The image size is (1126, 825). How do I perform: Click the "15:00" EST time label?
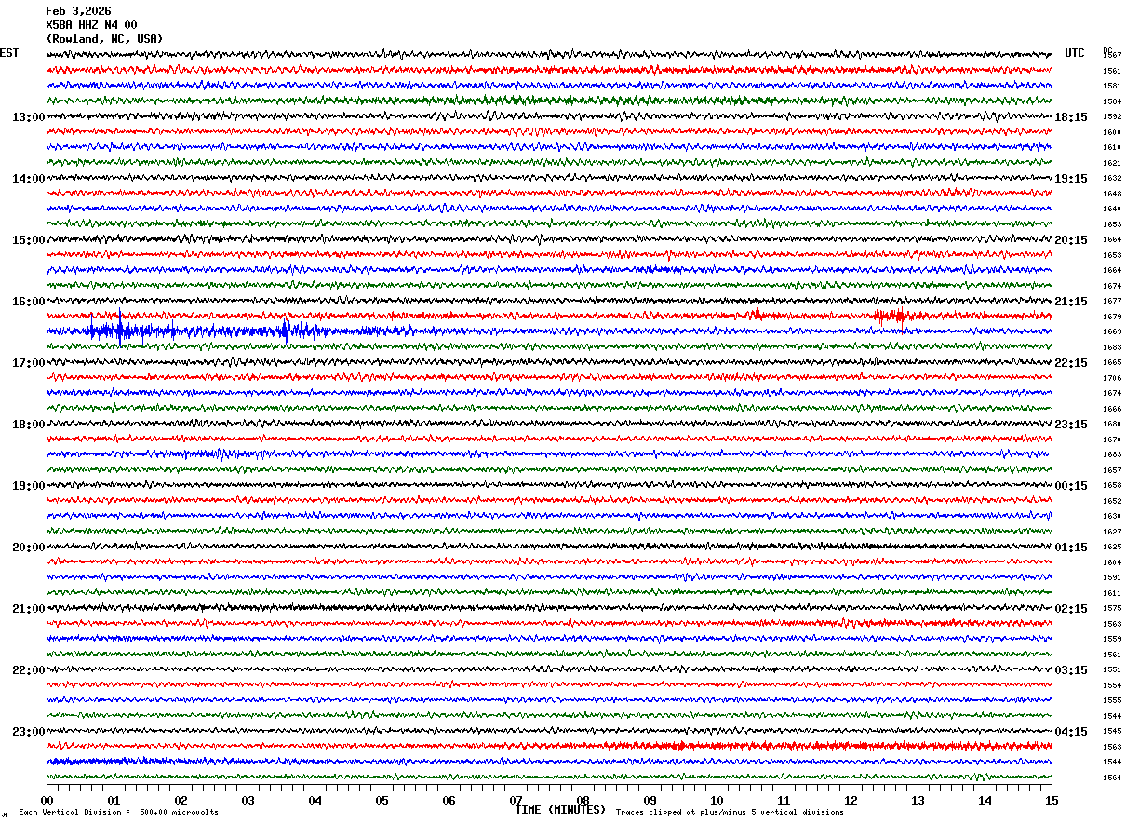(x=28, y=240)
